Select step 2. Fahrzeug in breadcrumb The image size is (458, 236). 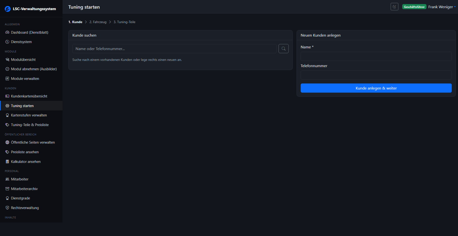pyautogui.click(x=98, y=22)
